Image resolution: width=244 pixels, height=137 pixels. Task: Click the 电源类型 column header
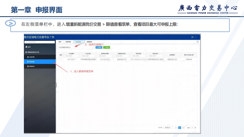[x=172, y=55]
